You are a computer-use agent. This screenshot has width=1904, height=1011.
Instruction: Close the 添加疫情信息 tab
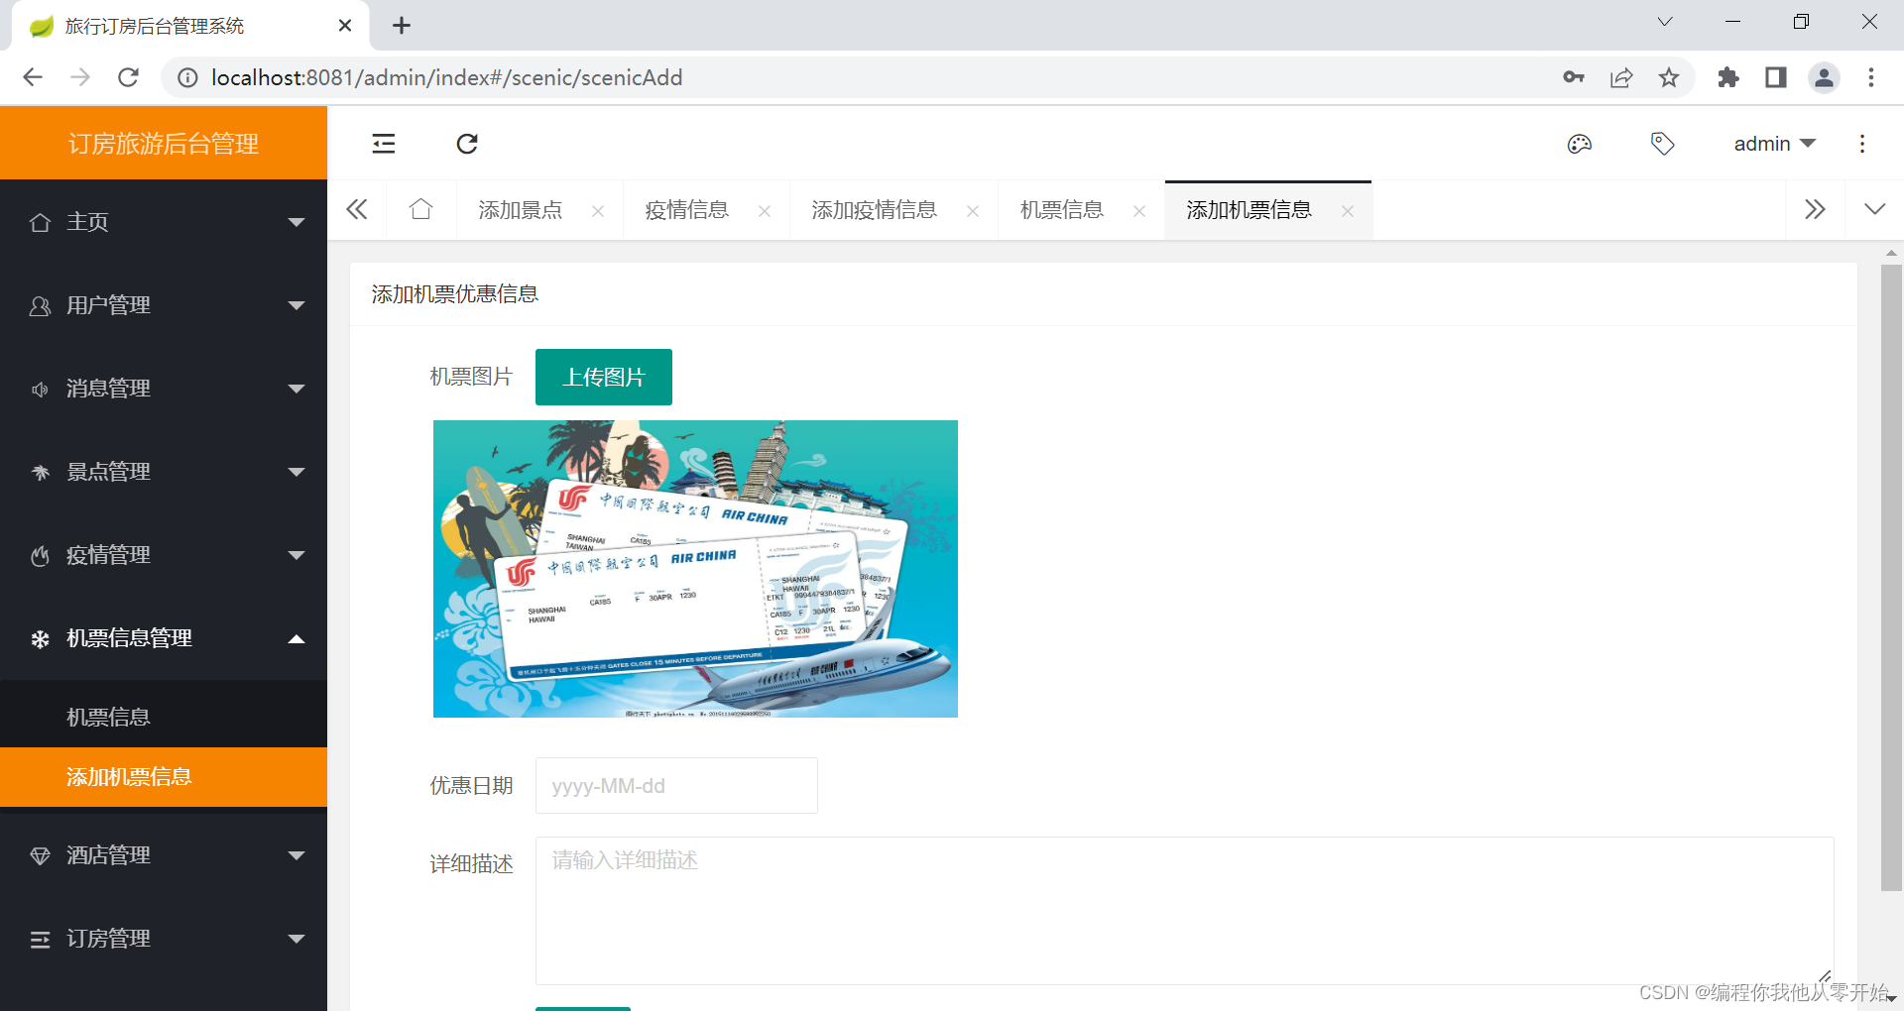coord(973,211)
